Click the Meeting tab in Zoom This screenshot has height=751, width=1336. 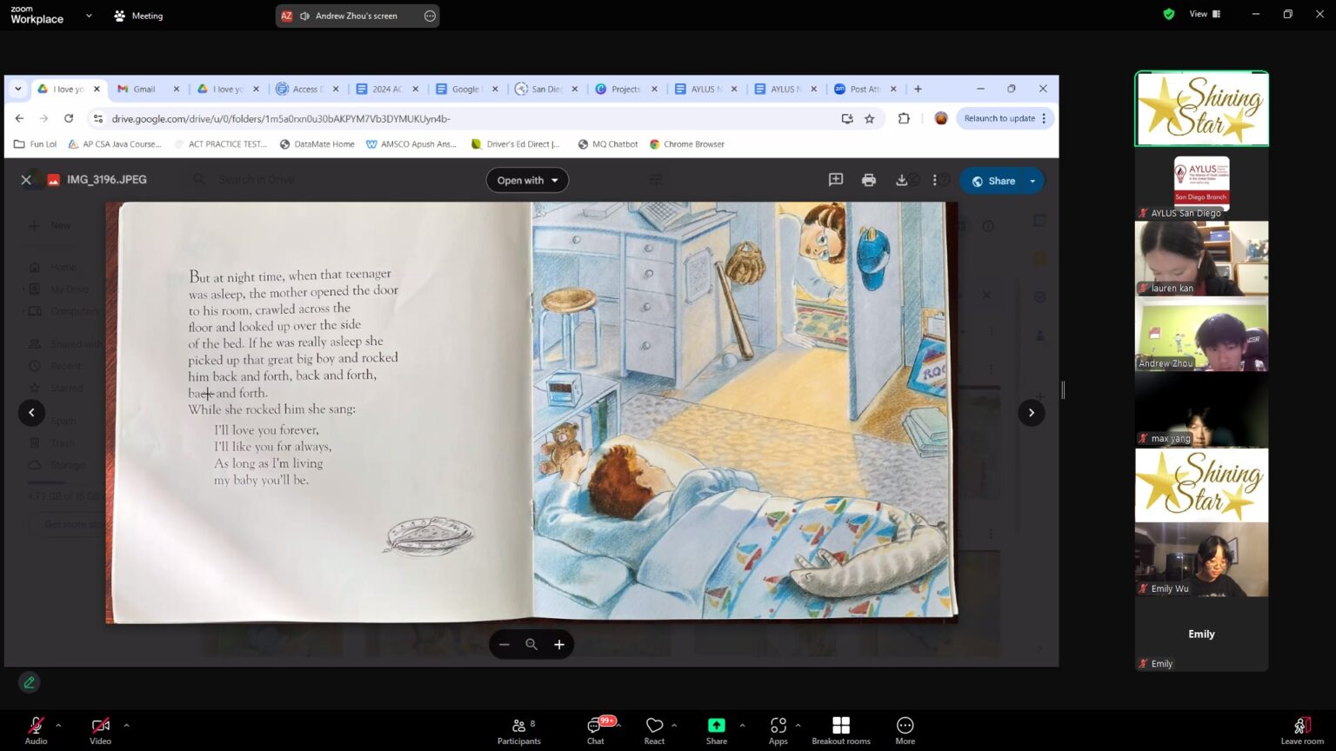coord(138,16)
